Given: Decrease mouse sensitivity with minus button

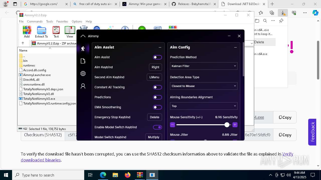Looking at the screenshot, I should pos(172,125).
